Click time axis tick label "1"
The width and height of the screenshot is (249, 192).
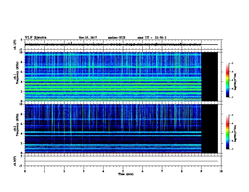pos(44,171)
